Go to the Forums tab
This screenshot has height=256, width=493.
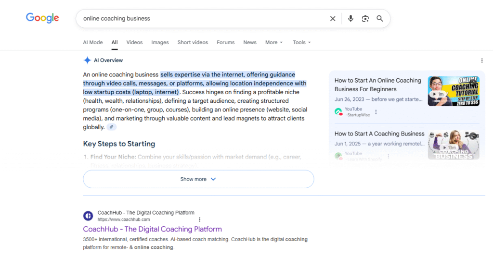[x=225, y=42]
